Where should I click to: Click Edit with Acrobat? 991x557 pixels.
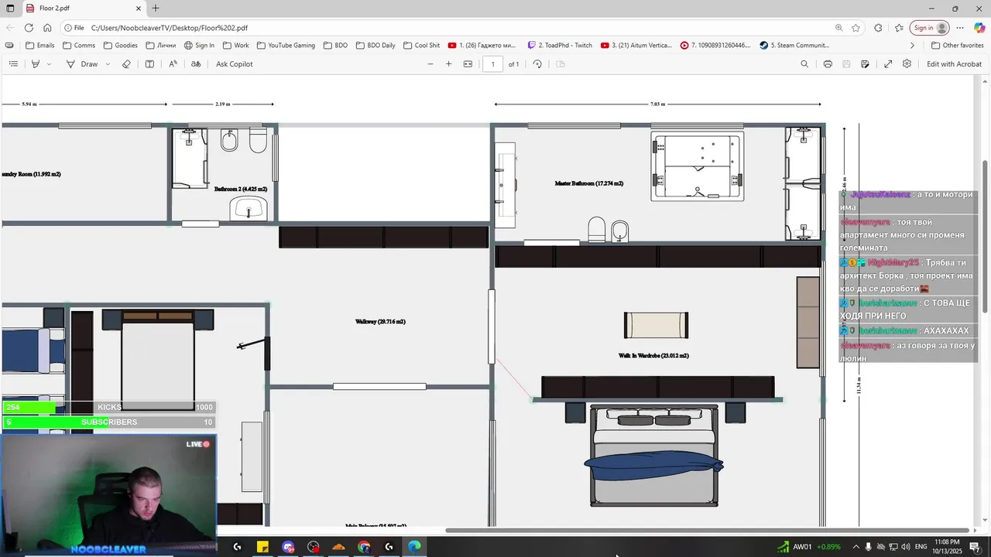954,64
